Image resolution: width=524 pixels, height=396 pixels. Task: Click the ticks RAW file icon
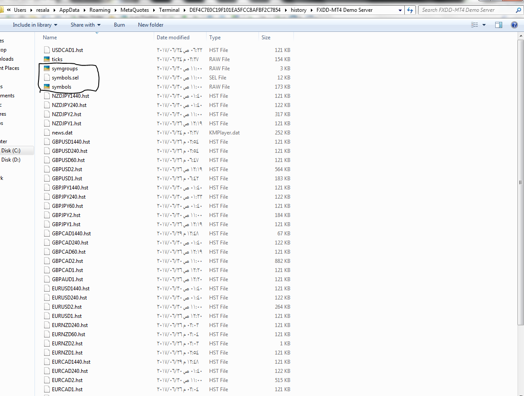47,59
